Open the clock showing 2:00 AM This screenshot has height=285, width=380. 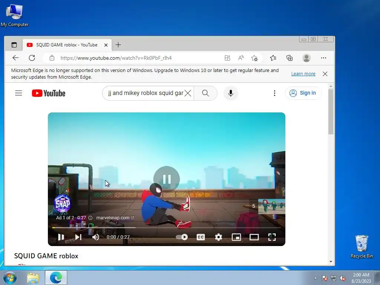point(361,278)
